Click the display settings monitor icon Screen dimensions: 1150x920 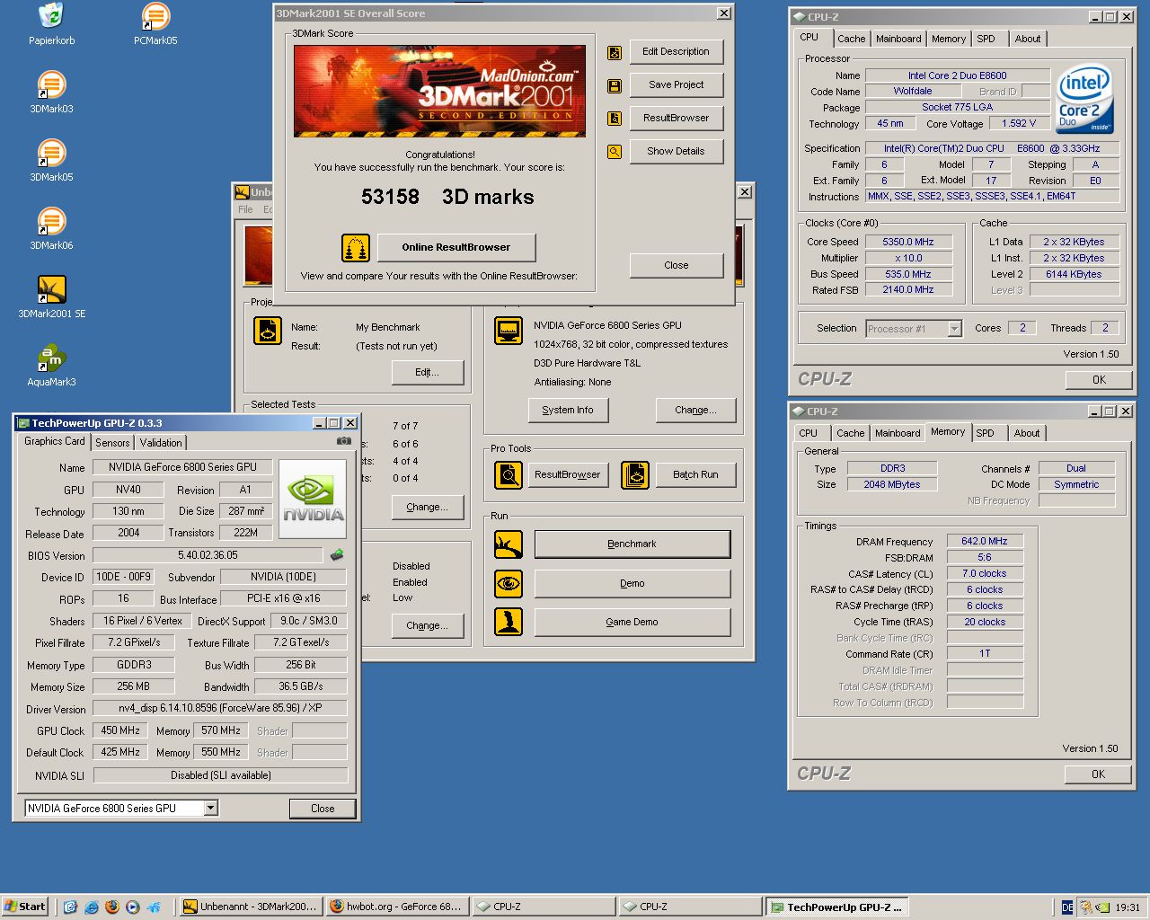[x=509, y=332]
